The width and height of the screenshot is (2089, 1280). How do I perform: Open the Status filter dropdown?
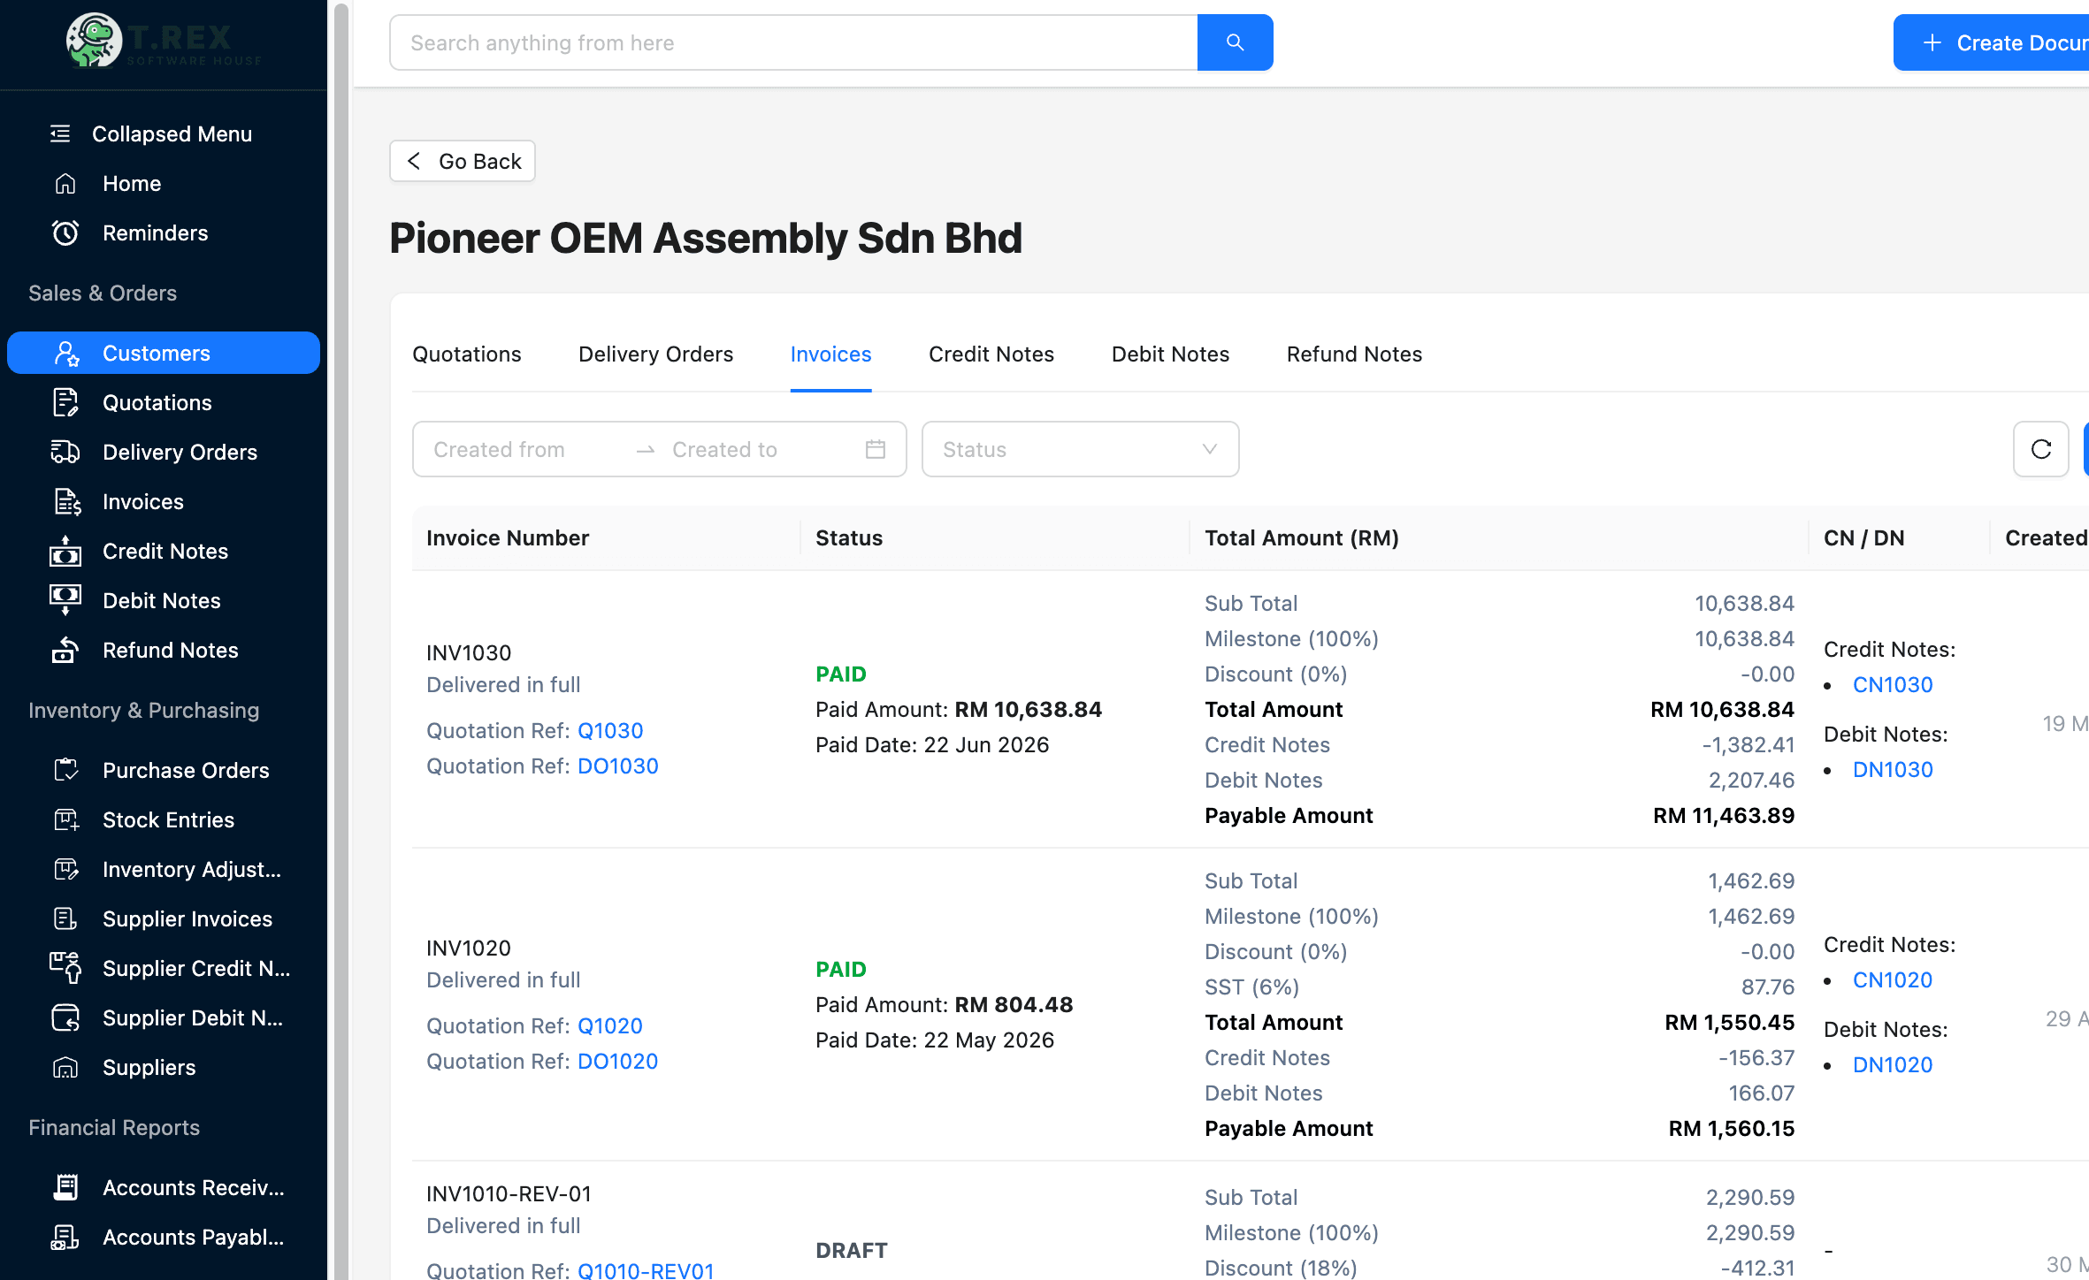(1079, 449)
